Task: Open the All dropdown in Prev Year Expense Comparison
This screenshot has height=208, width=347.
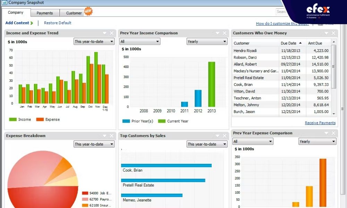Action: coord(253,141)
